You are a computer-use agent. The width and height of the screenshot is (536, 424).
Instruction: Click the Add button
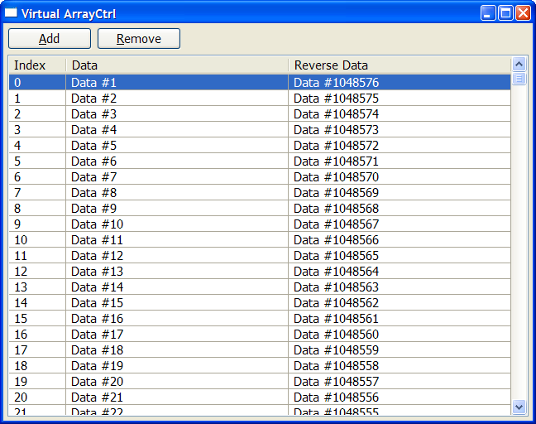pyautogui.click(x=50, y=39)
